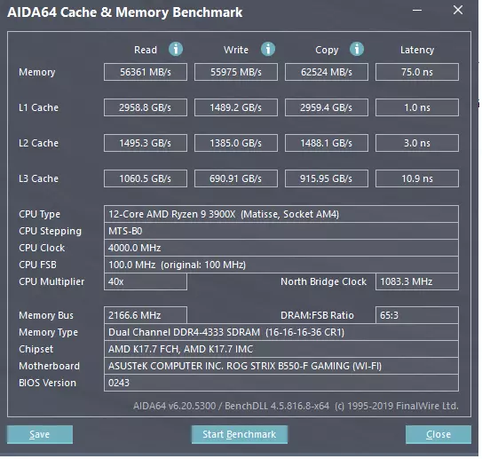Select the Memory Write result field
The height and width of the screenshot is (459, 482).
pos(236,72)
